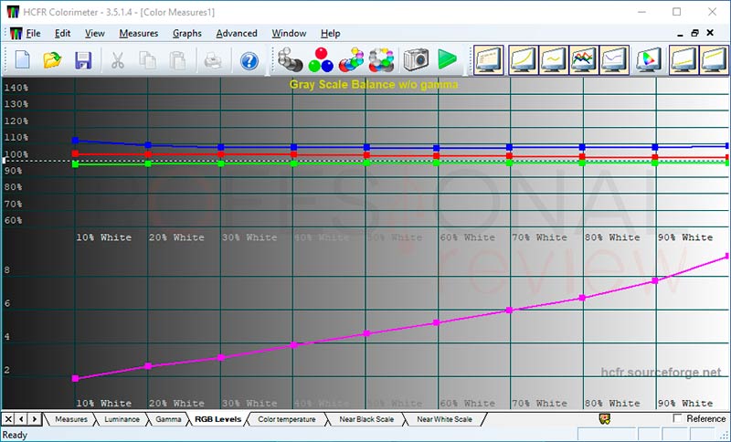Open the CIE diagram monitor icon
Image resolution: width=731 pixels, height=442 pixels.
(x=649, y=59)
